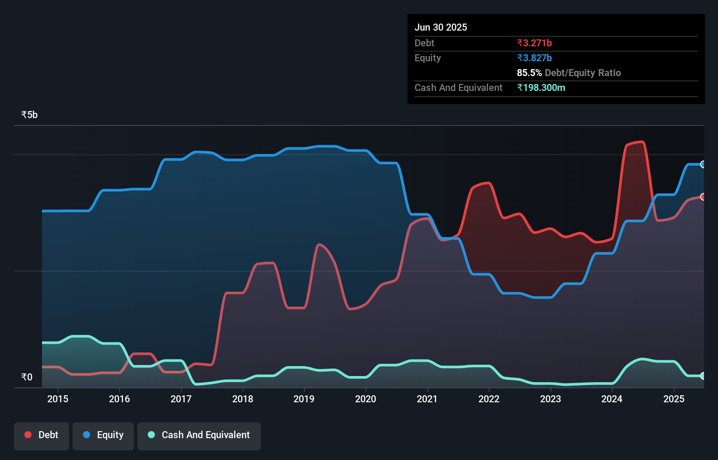
Task: Click the red rupee Debt value in tooltip
Action: click(534, 43)
